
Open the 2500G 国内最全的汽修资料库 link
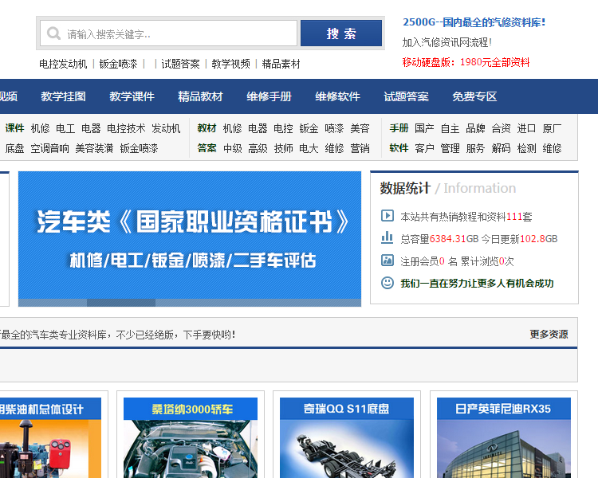[x=474, y=22]
